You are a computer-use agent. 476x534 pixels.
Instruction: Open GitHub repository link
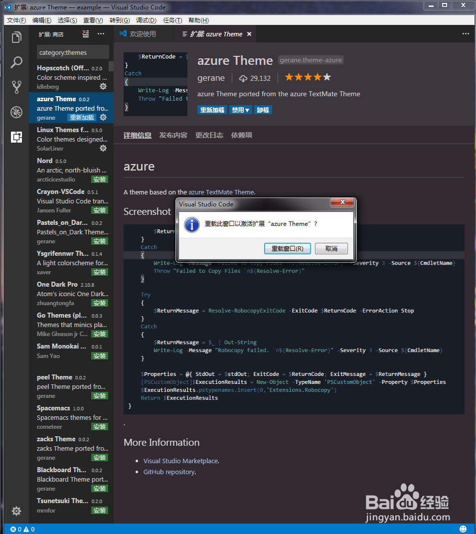[169, 472]
